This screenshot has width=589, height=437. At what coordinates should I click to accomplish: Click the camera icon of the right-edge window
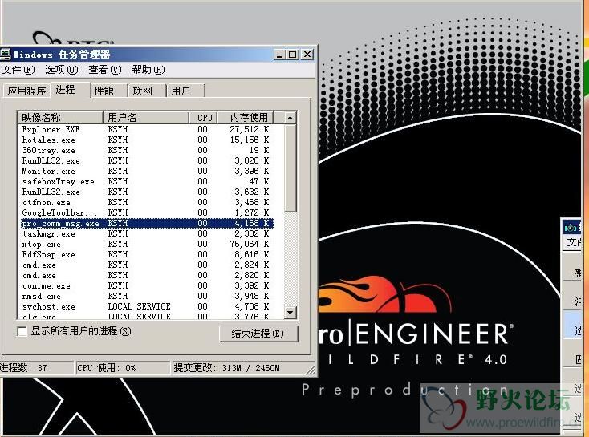[x=570, y=228]
